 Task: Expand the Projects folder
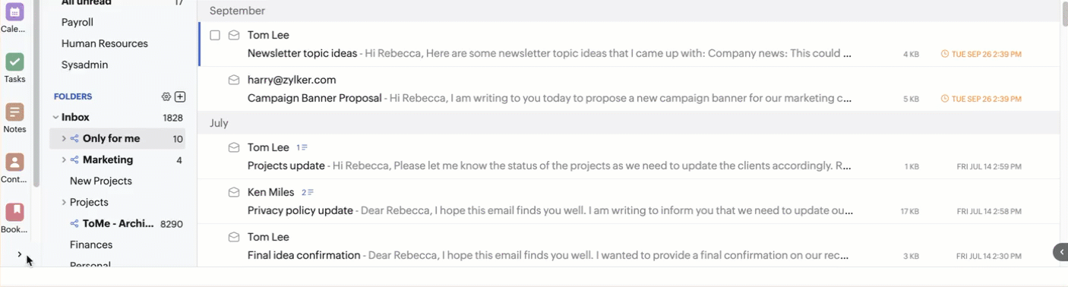[64, 203]
